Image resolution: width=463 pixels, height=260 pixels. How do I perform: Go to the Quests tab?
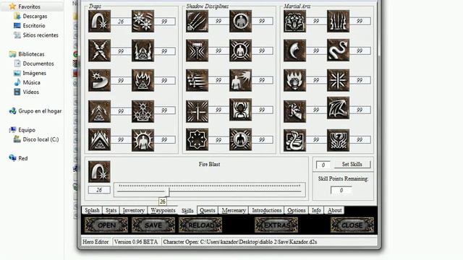point(208,210)
